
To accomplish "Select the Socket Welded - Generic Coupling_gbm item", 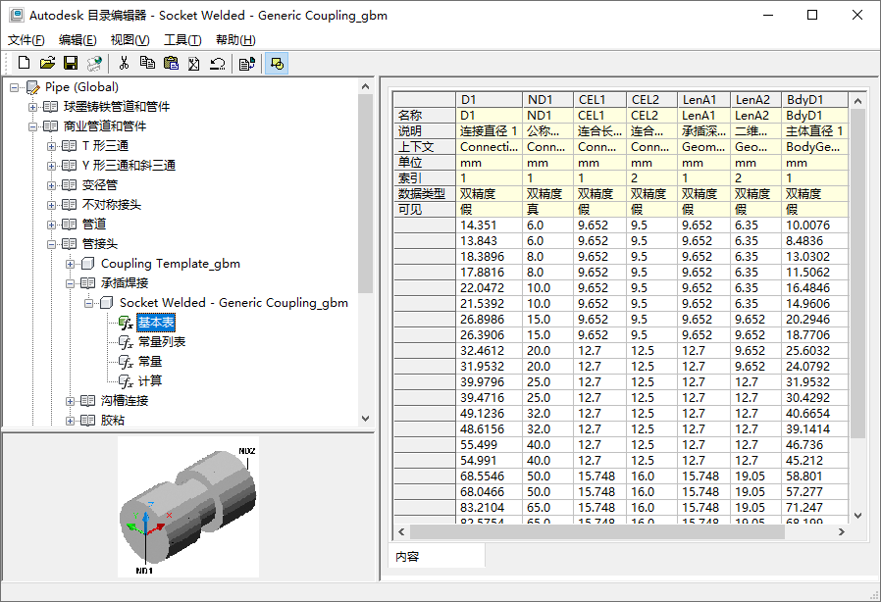I will click(233, 303).
